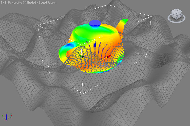Select the blue teapot lid knob

click(95, 23)
